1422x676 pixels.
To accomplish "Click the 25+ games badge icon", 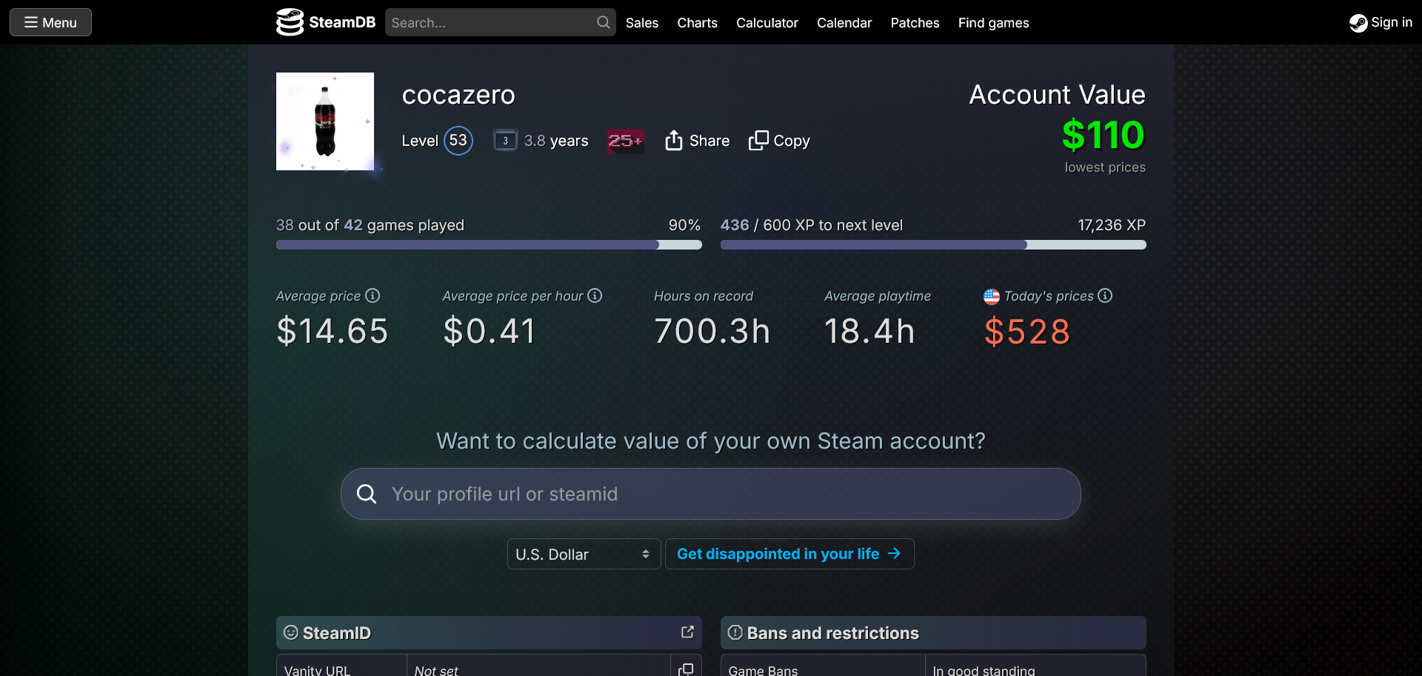I will (x=625, y=141).
